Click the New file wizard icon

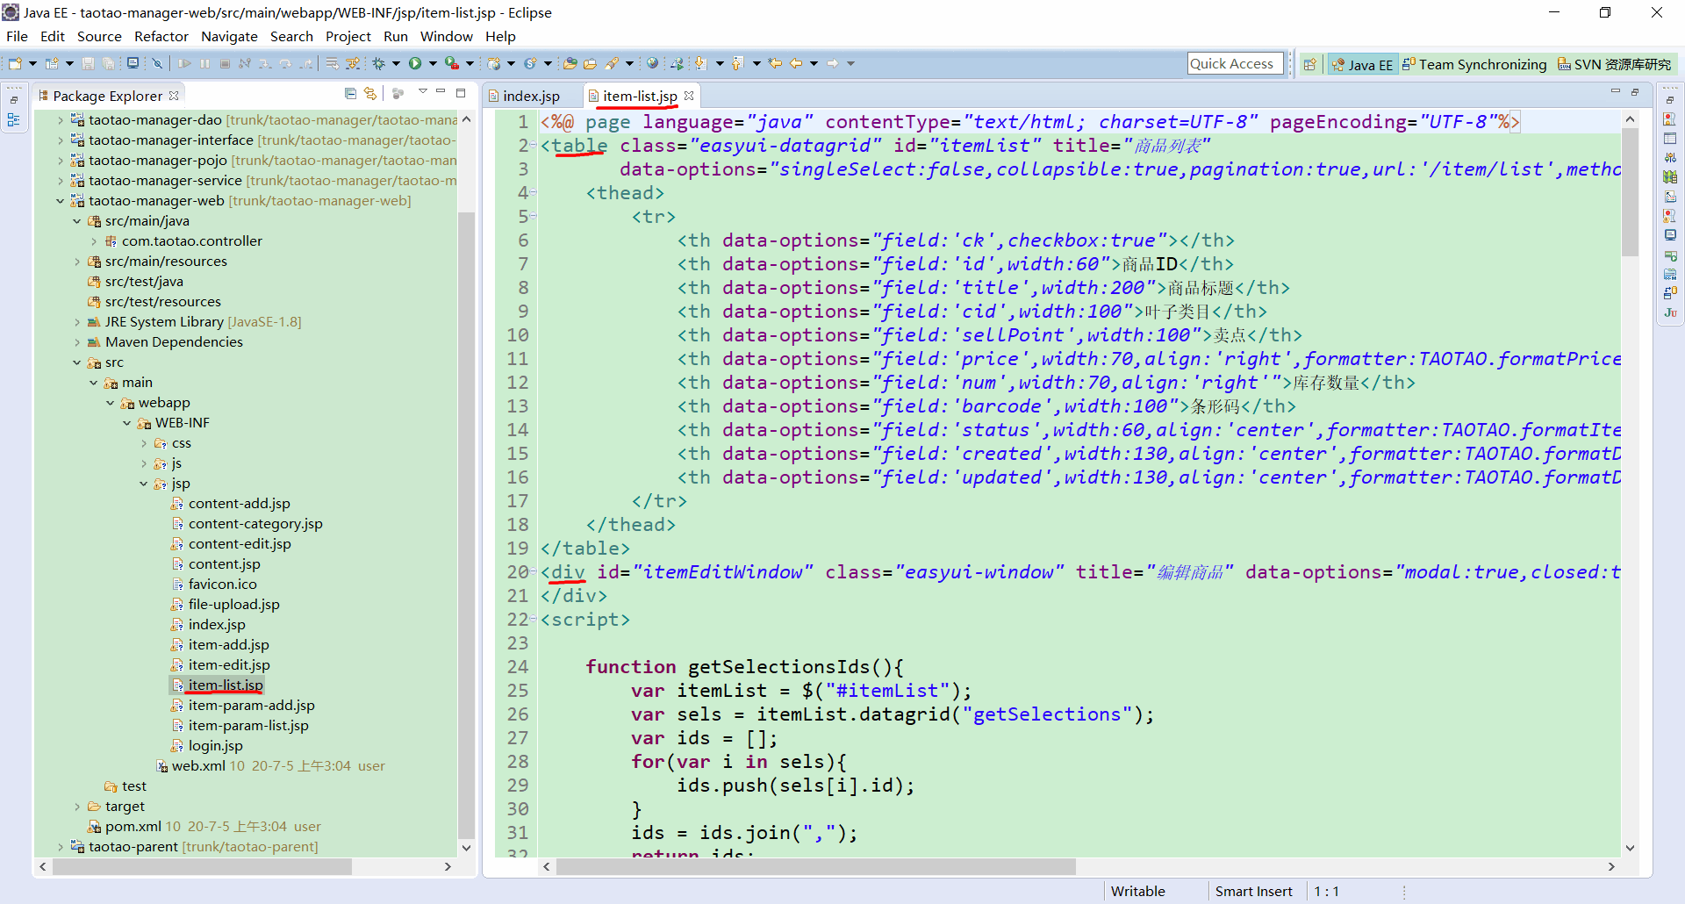(15, 63)
